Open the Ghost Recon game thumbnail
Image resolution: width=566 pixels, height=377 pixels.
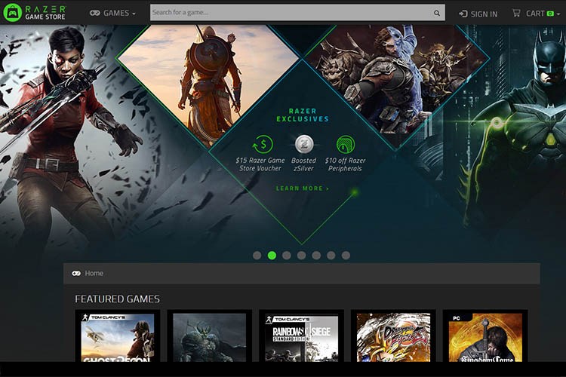118,337
